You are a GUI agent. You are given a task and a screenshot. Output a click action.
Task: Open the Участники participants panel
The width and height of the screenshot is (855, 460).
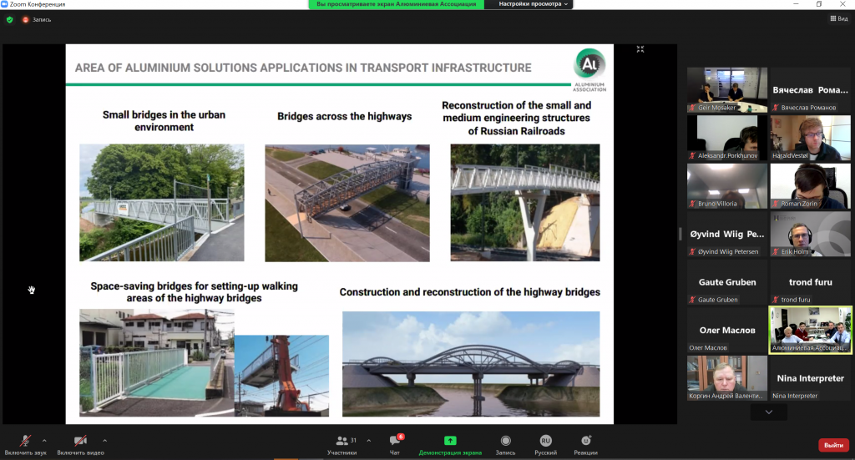(342, 445)
